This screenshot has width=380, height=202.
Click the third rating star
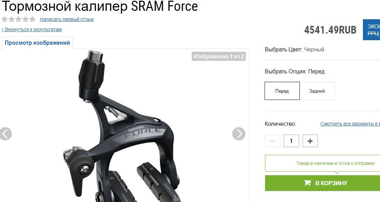[x=18, y=19]
